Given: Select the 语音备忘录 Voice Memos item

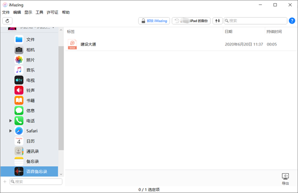Looking at the screenshot, I should coord(29,172).
